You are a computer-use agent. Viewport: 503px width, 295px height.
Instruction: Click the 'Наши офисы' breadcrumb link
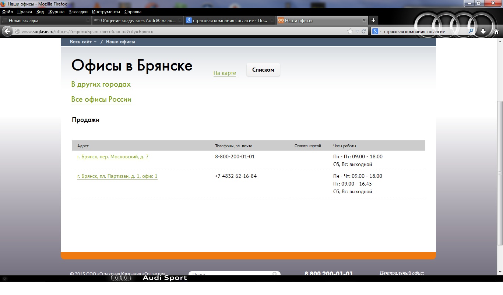pos(120,42)
